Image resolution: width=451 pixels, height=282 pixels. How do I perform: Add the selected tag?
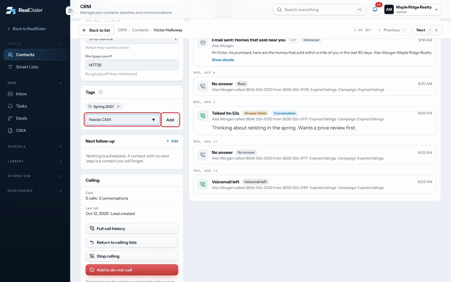pyautogui.click(x=170, y=120)
